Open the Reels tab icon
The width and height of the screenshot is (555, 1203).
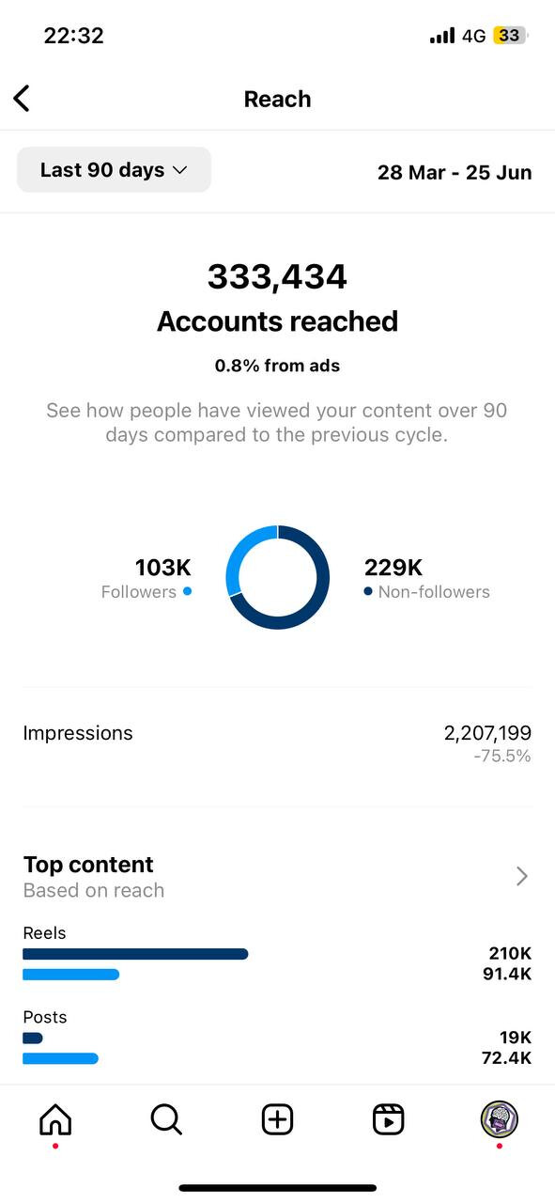coord(388,1119)
